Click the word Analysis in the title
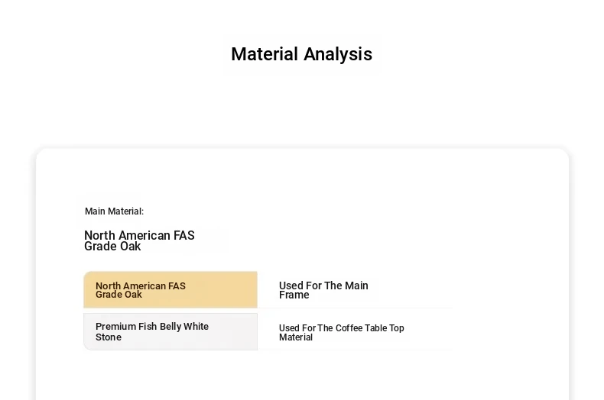This screenshot has height=400, width=604. click(x=338, y=54)
